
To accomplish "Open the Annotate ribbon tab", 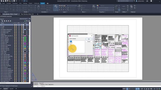I will pos(9,3).
